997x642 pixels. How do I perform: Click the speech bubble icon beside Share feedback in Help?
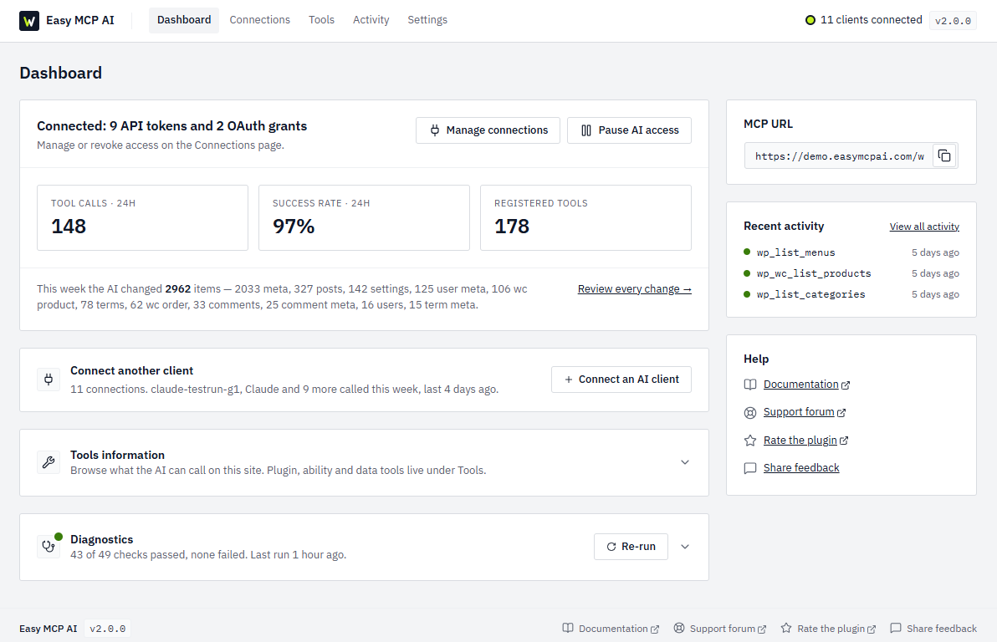[x=750, y=468]
